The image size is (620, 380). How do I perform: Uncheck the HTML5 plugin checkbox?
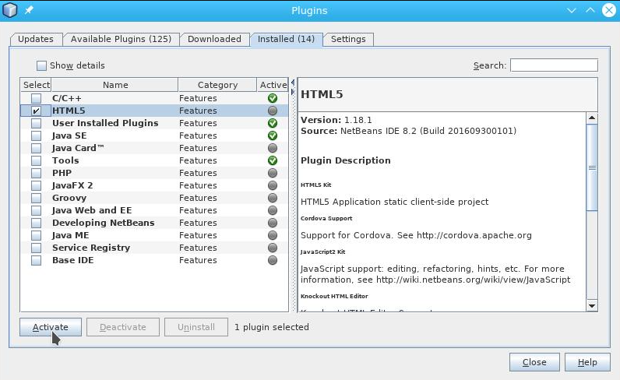pos(36,111)
